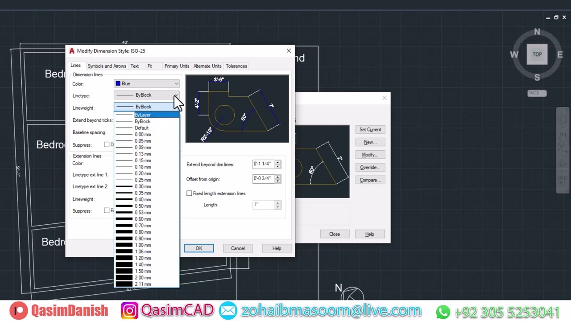This screenshot has height=321, width=571.
Task: Choose 0.00 mm lineweight
Action: point(147,134)
